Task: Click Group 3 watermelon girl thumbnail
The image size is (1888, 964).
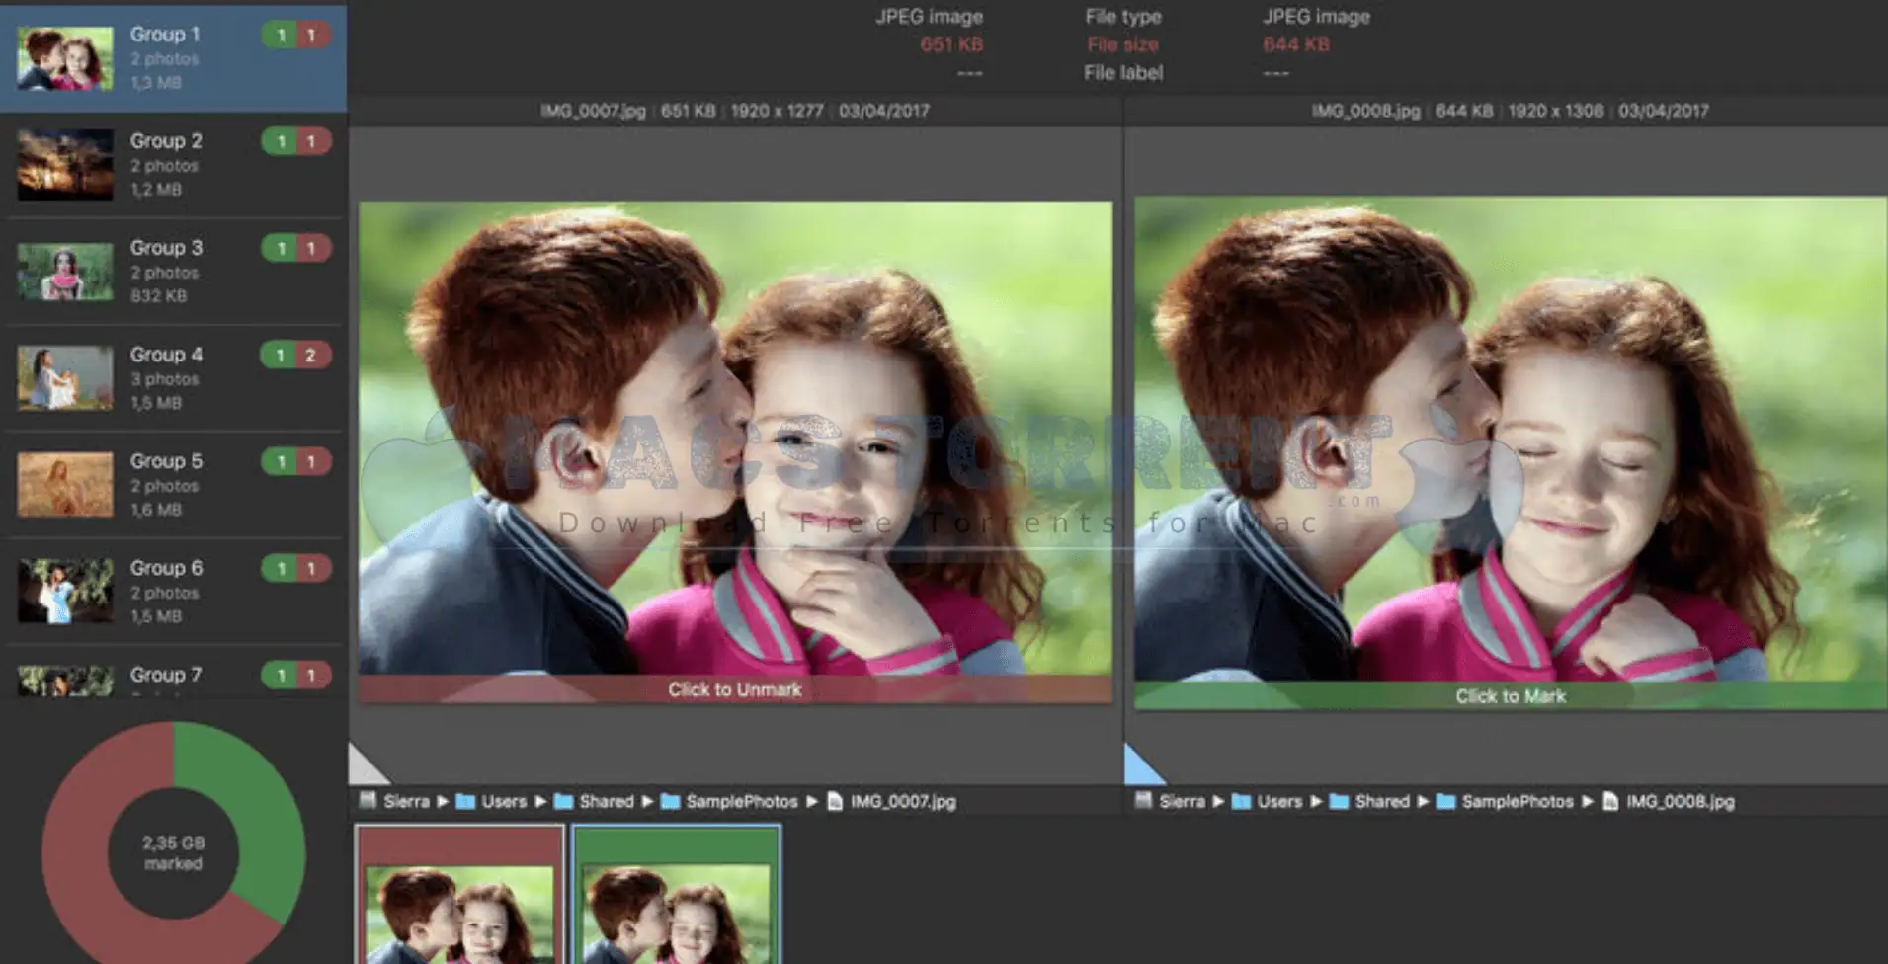Action: [x=65, y=272]
